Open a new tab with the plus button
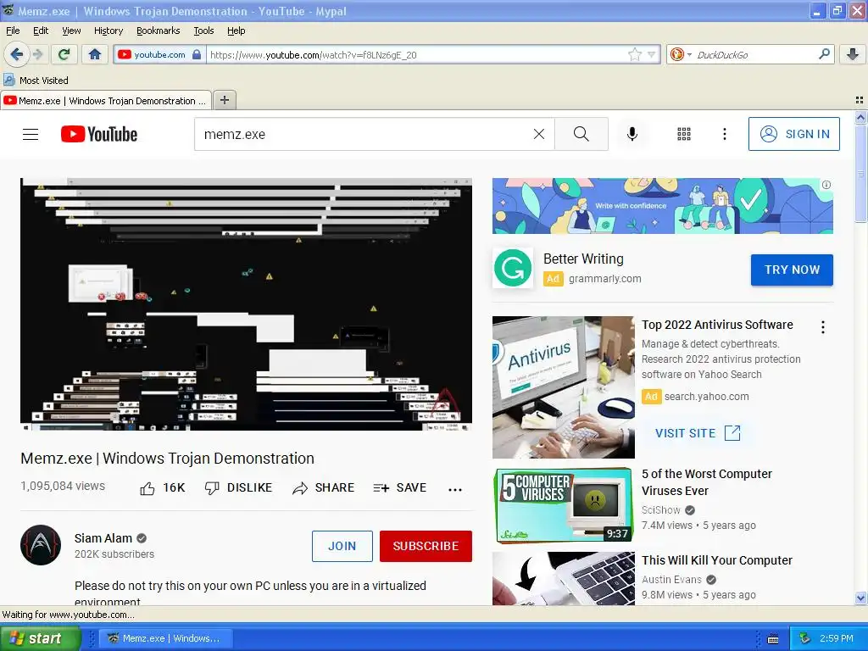The width and height of the screenshot is (868, 651). pyautogui.click(x=224, y=100)
